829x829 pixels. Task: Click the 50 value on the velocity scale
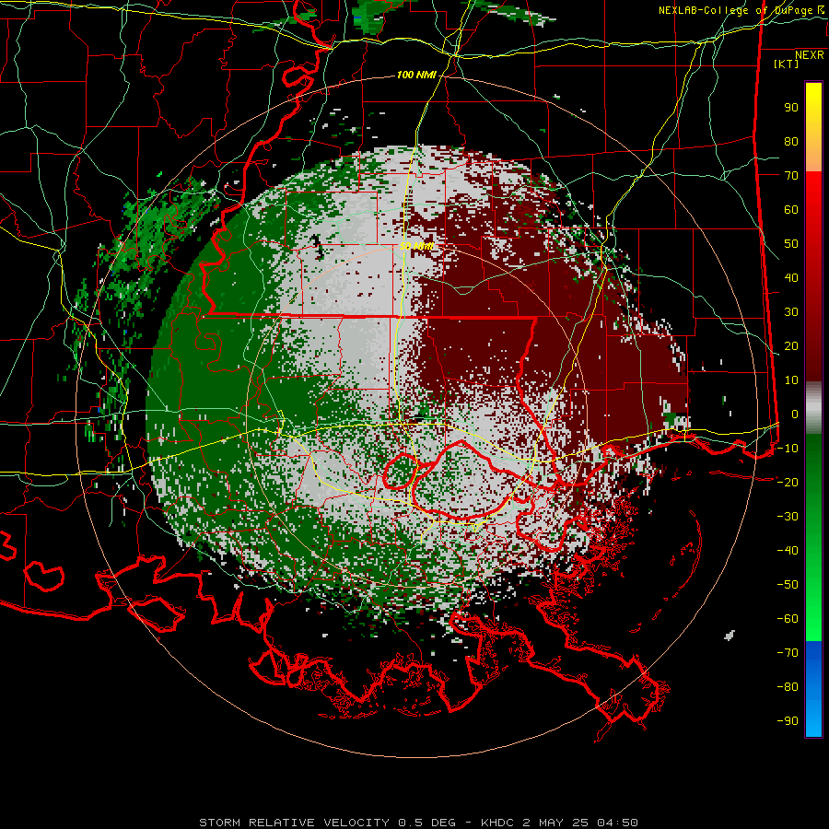coord(791,244)
